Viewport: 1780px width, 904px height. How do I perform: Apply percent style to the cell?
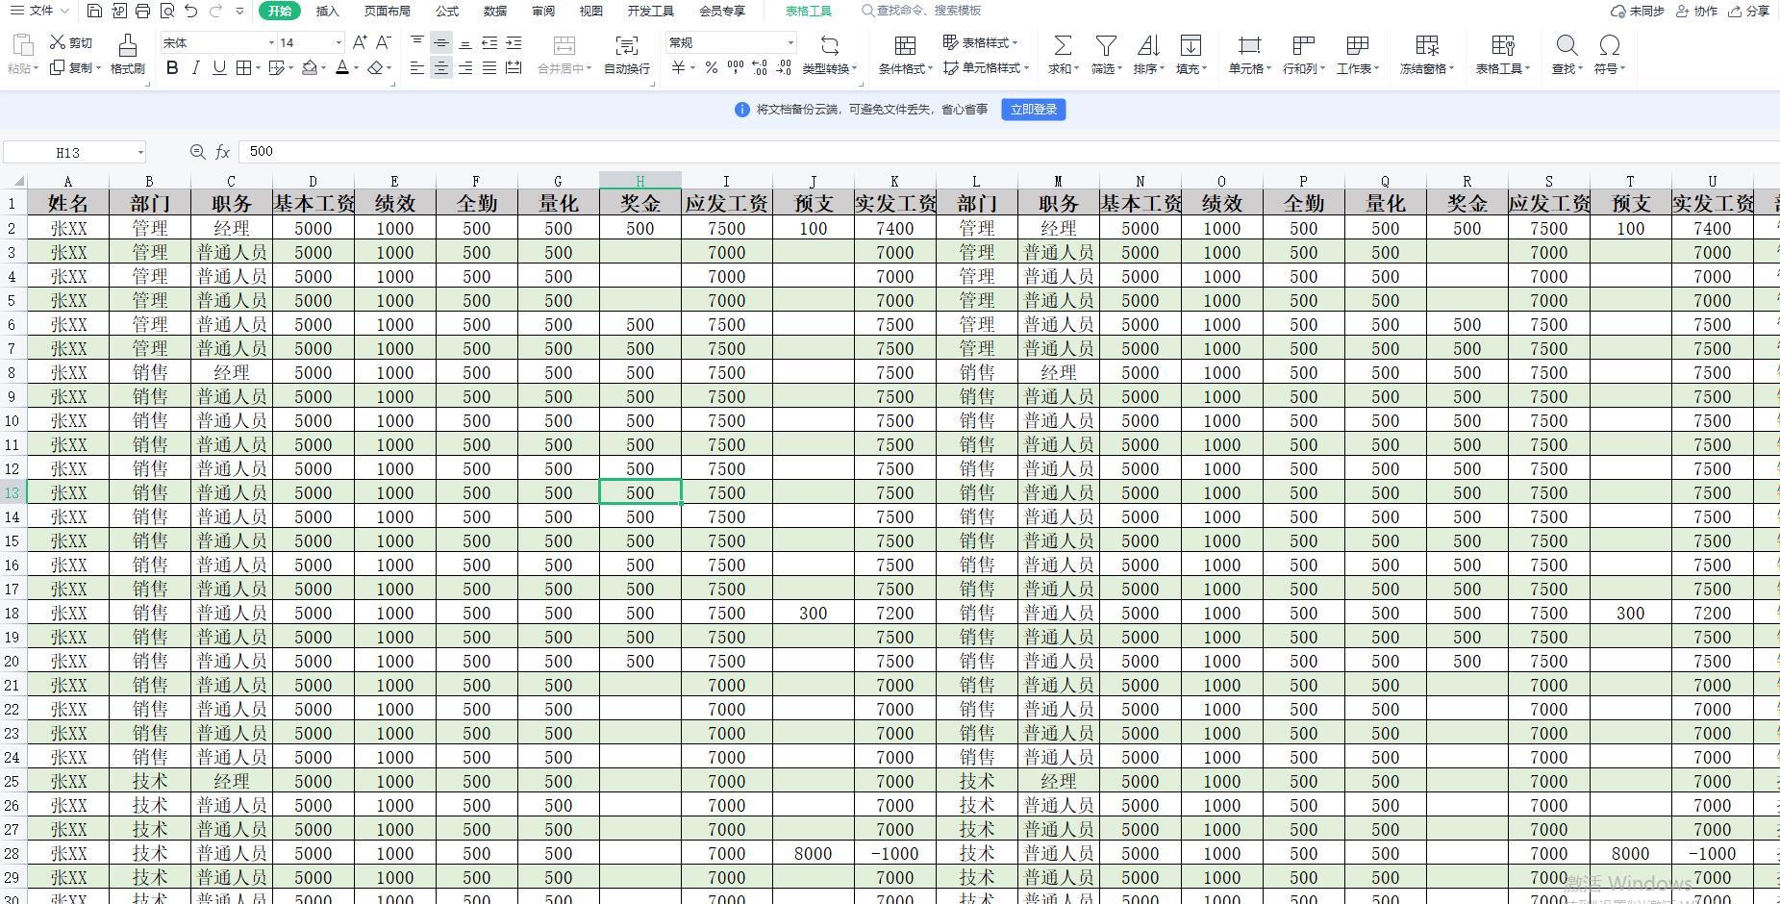click(711, 67)
